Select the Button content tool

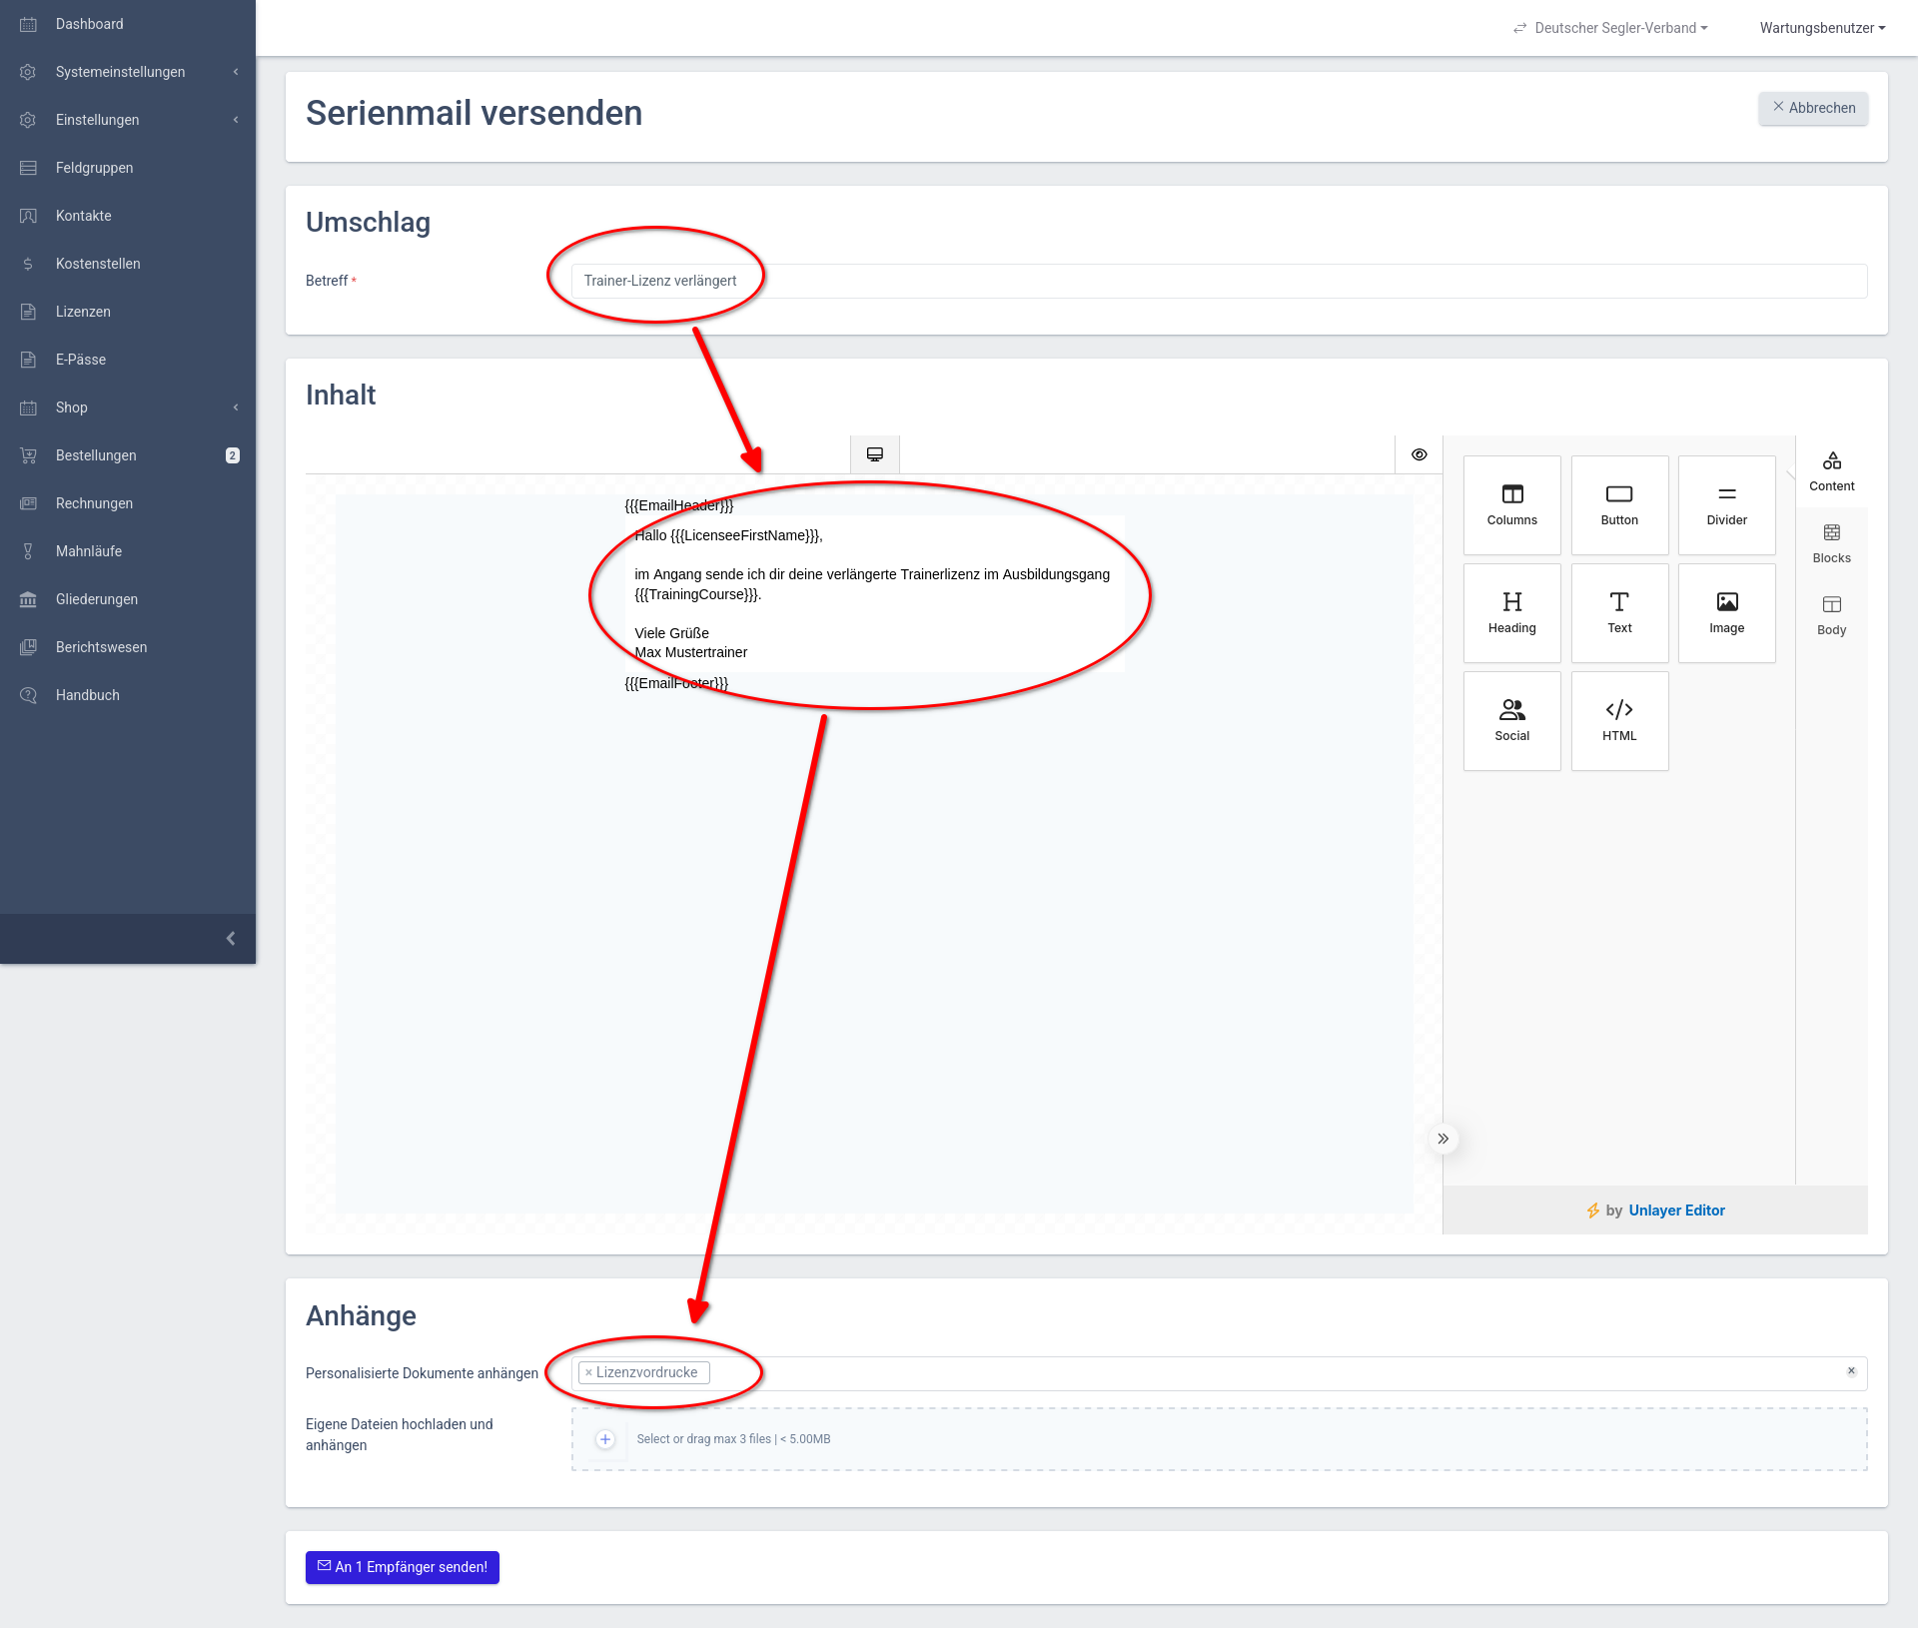[1619, 505]
